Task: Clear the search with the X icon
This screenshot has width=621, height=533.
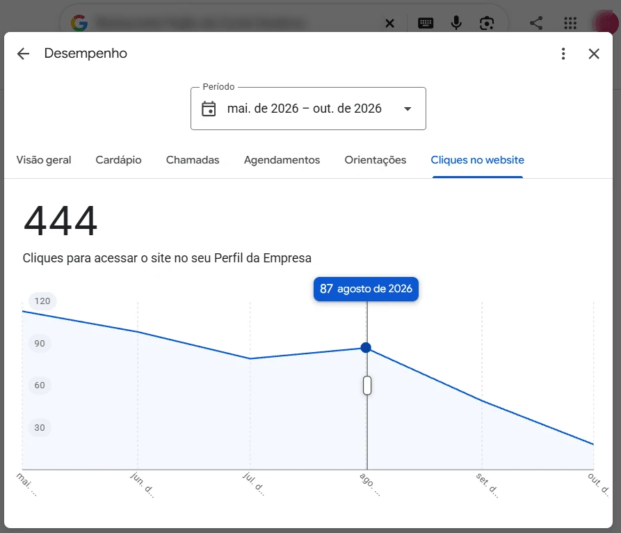Action: (x=389, y=24)
